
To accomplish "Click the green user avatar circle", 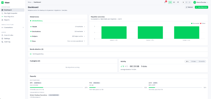I will pos(195,2).
